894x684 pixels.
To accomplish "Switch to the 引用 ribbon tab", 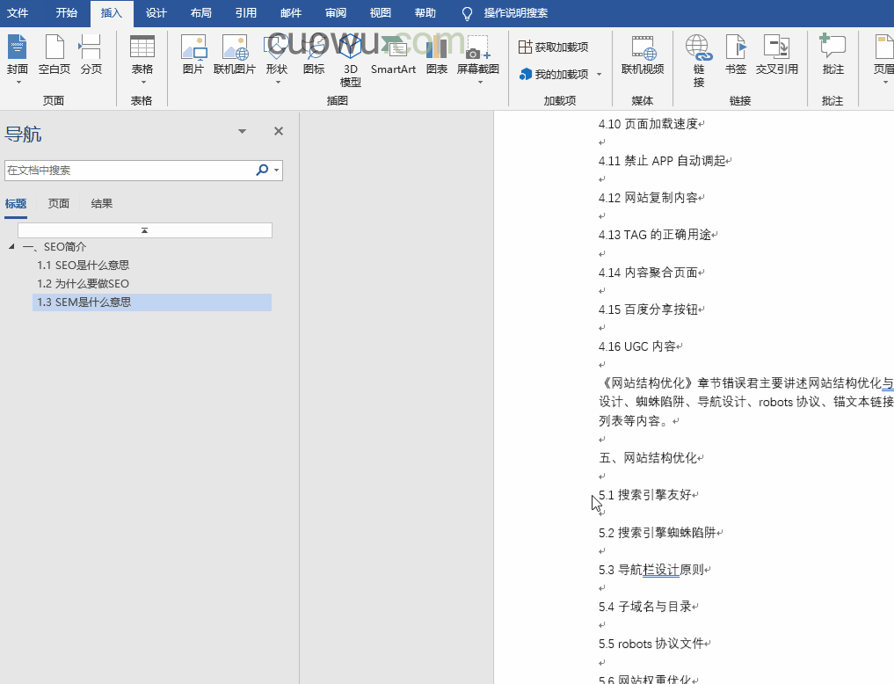I will pos(246,13).
